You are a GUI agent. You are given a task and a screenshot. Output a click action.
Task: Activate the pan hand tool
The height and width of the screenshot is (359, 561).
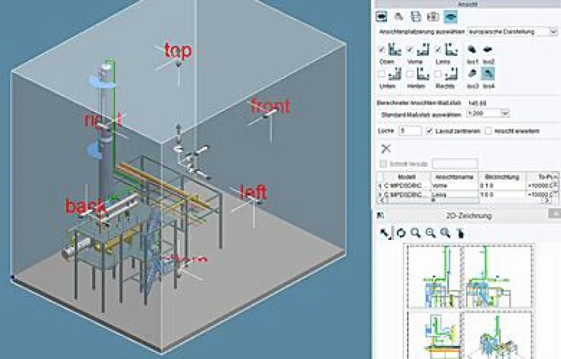[x=460, y=233]
